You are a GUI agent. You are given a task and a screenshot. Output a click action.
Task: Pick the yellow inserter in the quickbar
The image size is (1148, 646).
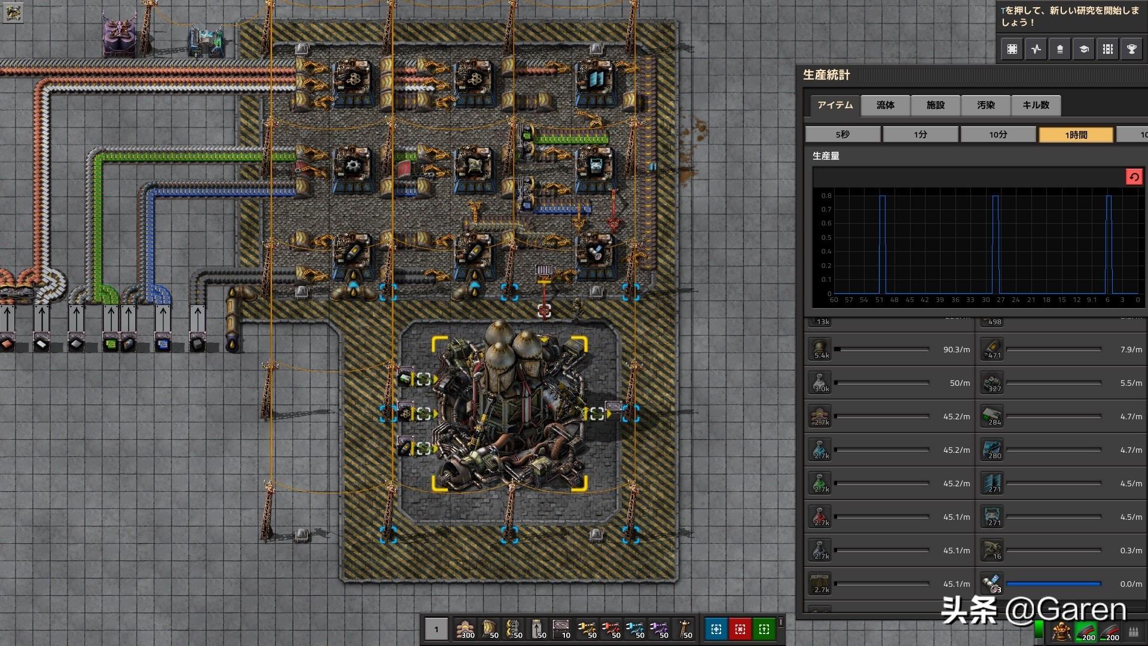tap(588, 629)
